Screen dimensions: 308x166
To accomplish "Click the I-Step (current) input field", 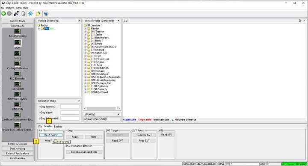I will click(70, 107).
